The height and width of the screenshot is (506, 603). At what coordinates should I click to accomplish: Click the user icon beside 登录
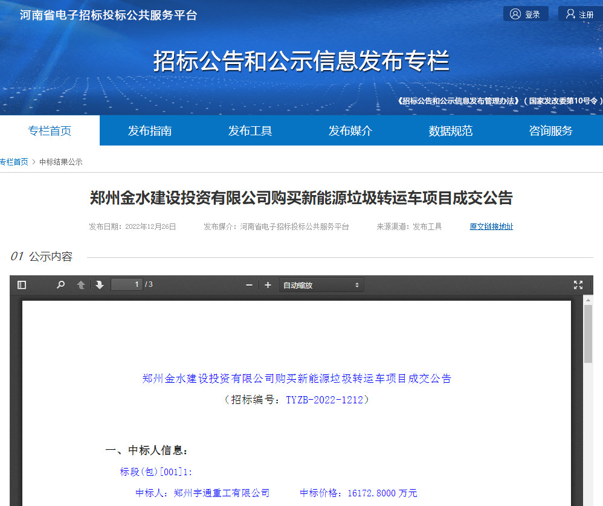point(515,14)
